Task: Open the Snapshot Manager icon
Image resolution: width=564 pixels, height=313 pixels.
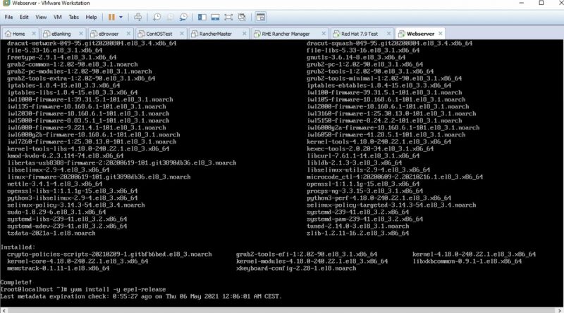Action: (x=183, y=17)
